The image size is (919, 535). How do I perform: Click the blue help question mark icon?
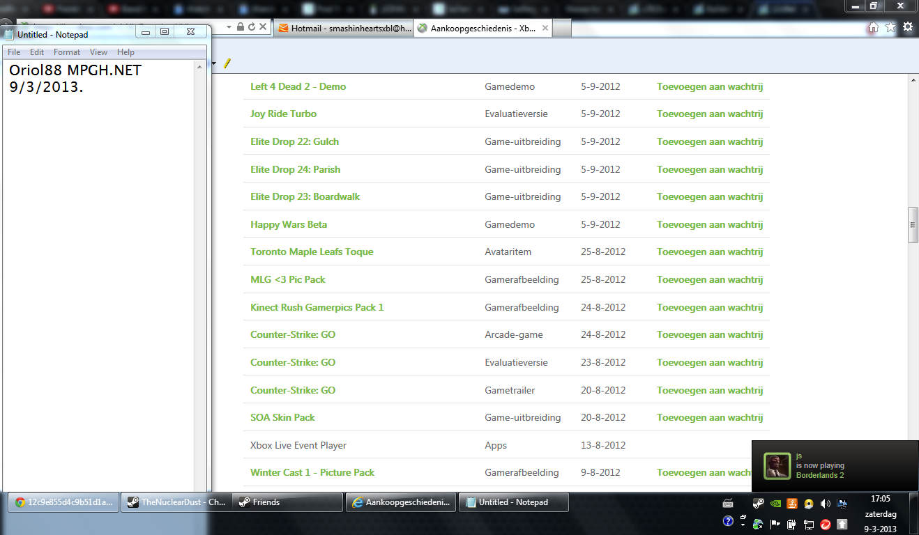[728, 521]
